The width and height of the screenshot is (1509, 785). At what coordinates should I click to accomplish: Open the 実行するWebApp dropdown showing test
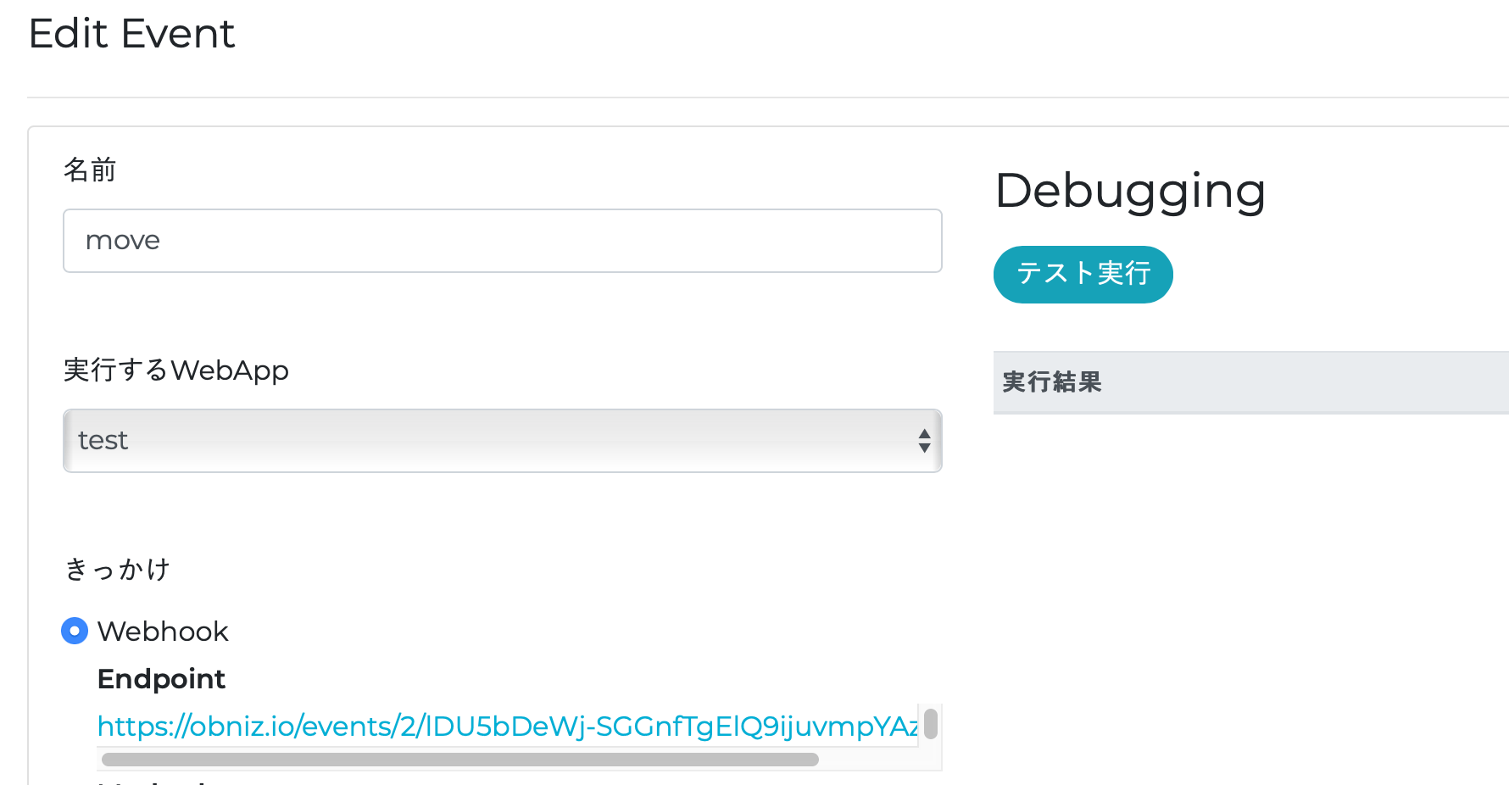[492, 441]
